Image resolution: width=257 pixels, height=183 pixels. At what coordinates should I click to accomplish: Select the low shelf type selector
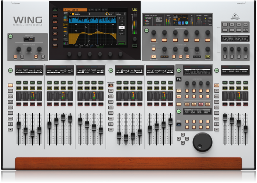(164, 57)
